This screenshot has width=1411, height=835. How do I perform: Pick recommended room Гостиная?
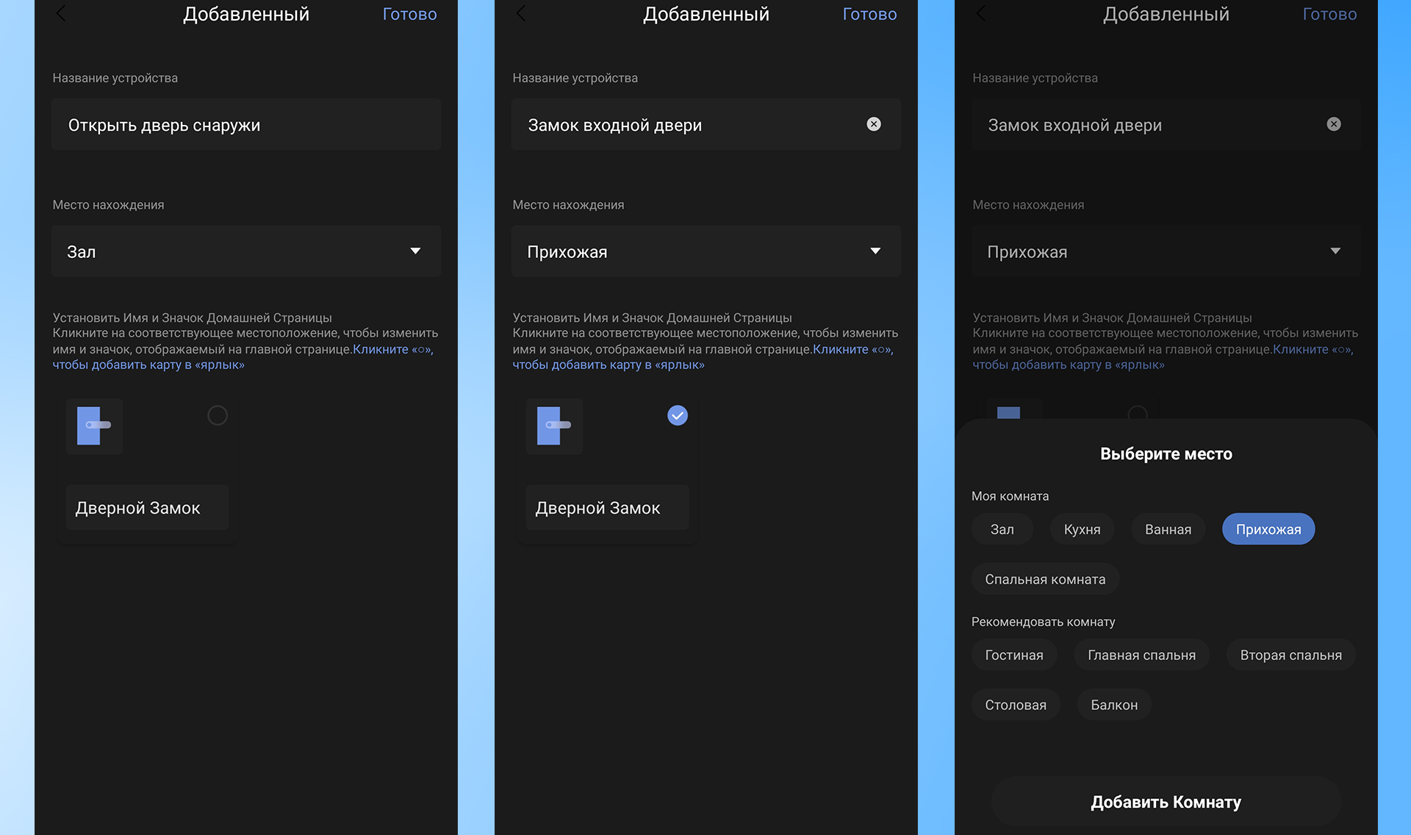[1013, 655]
